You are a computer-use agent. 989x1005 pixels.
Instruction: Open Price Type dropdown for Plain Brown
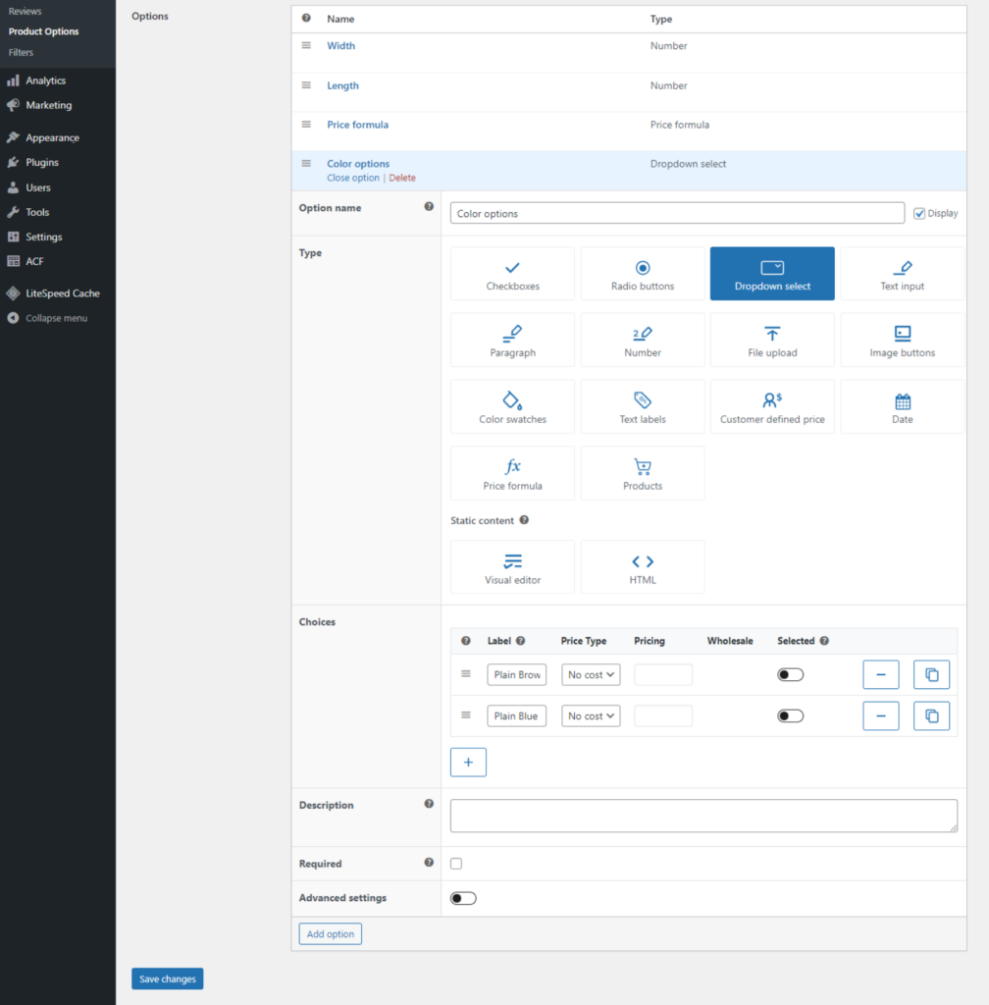tap(591, 675)
